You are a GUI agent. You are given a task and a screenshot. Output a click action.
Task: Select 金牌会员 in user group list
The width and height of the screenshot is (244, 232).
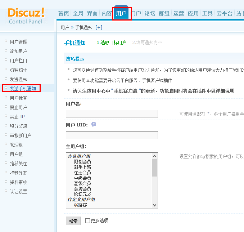pyautogui.click(x=82, y=189)
